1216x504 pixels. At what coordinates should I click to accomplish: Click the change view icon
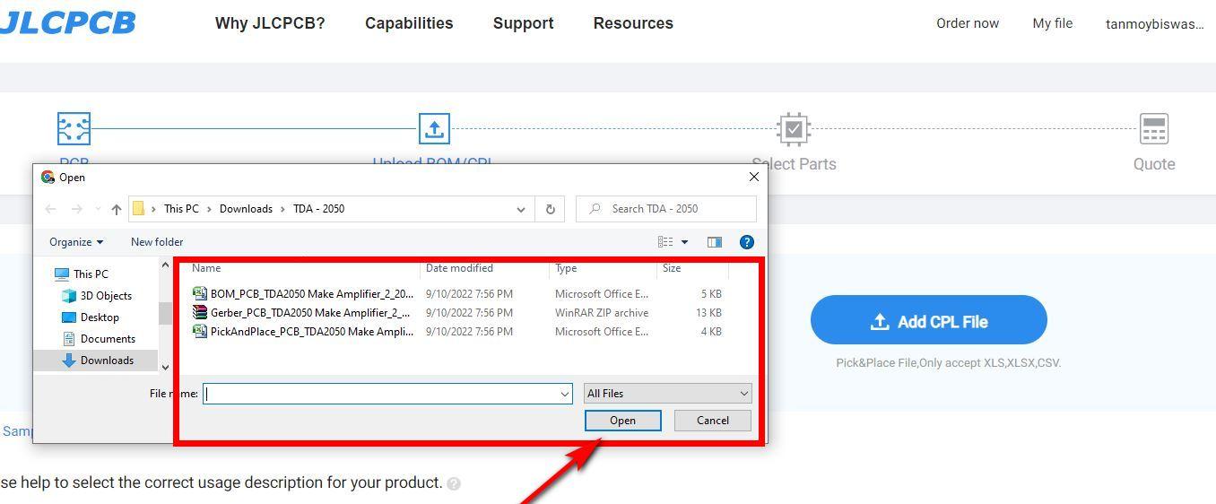coord(665,242)
